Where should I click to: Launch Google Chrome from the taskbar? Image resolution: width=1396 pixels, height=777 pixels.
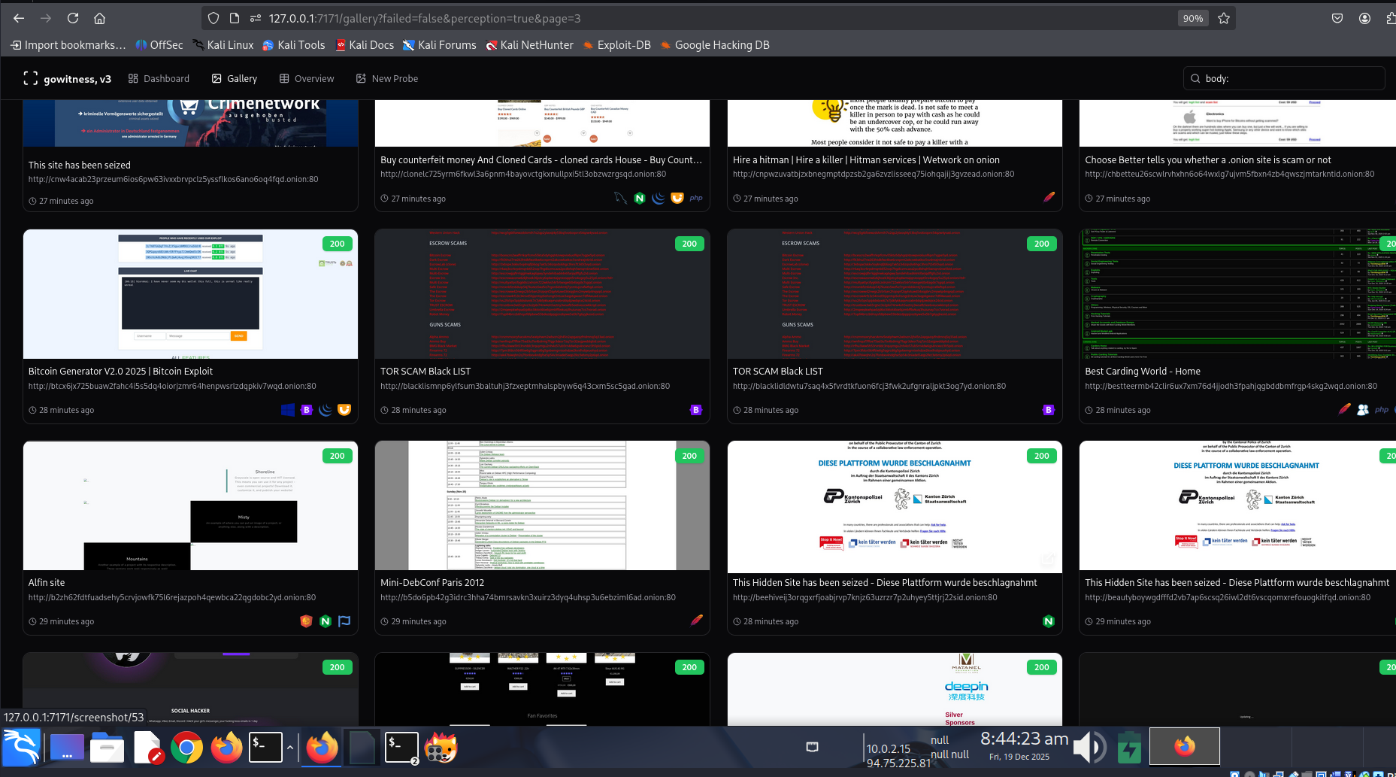186,748
